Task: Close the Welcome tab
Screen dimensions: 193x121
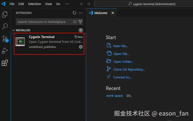Action: click(113, 13)
